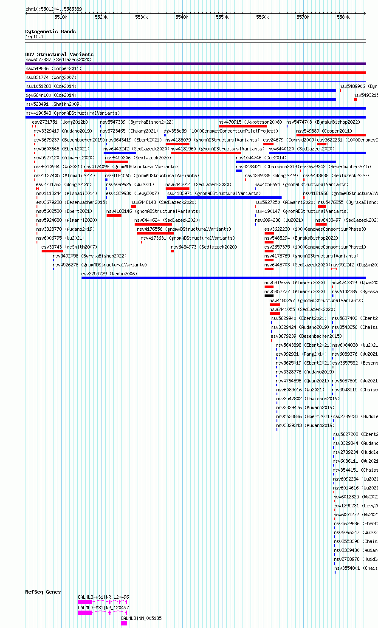Select the purple nsv6577837 variant bar
Viewport: 378px width, 628px height.
195,64
